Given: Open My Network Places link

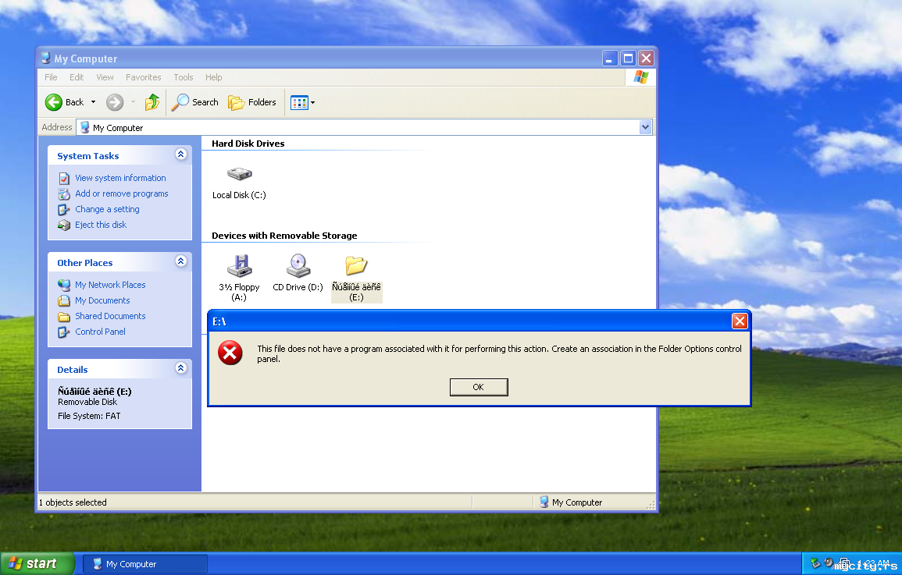Looking at the screenshot, I should pos(110,285).
